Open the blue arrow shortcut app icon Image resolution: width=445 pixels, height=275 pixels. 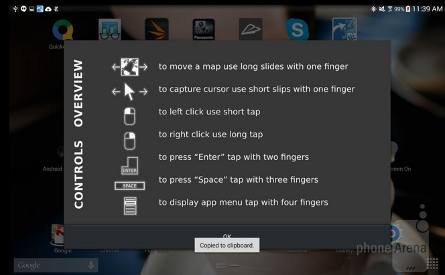[344, 29]
